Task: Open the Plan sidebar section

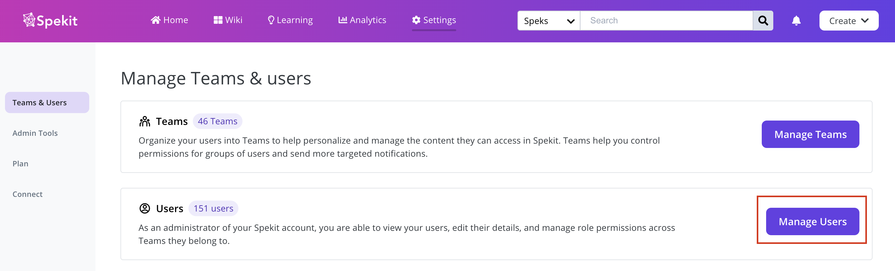Action: pyautogui.click(x=21, y=164)
